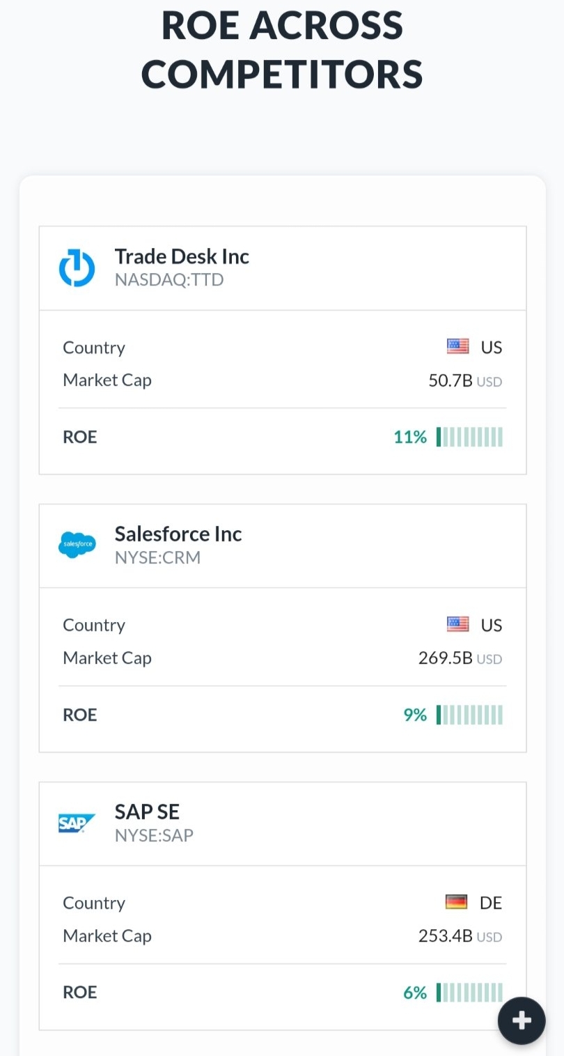Click the Trade Desk power-symbol logo
The width and height of the screenshot is (564, 1056).
click(x=77, y=268)
